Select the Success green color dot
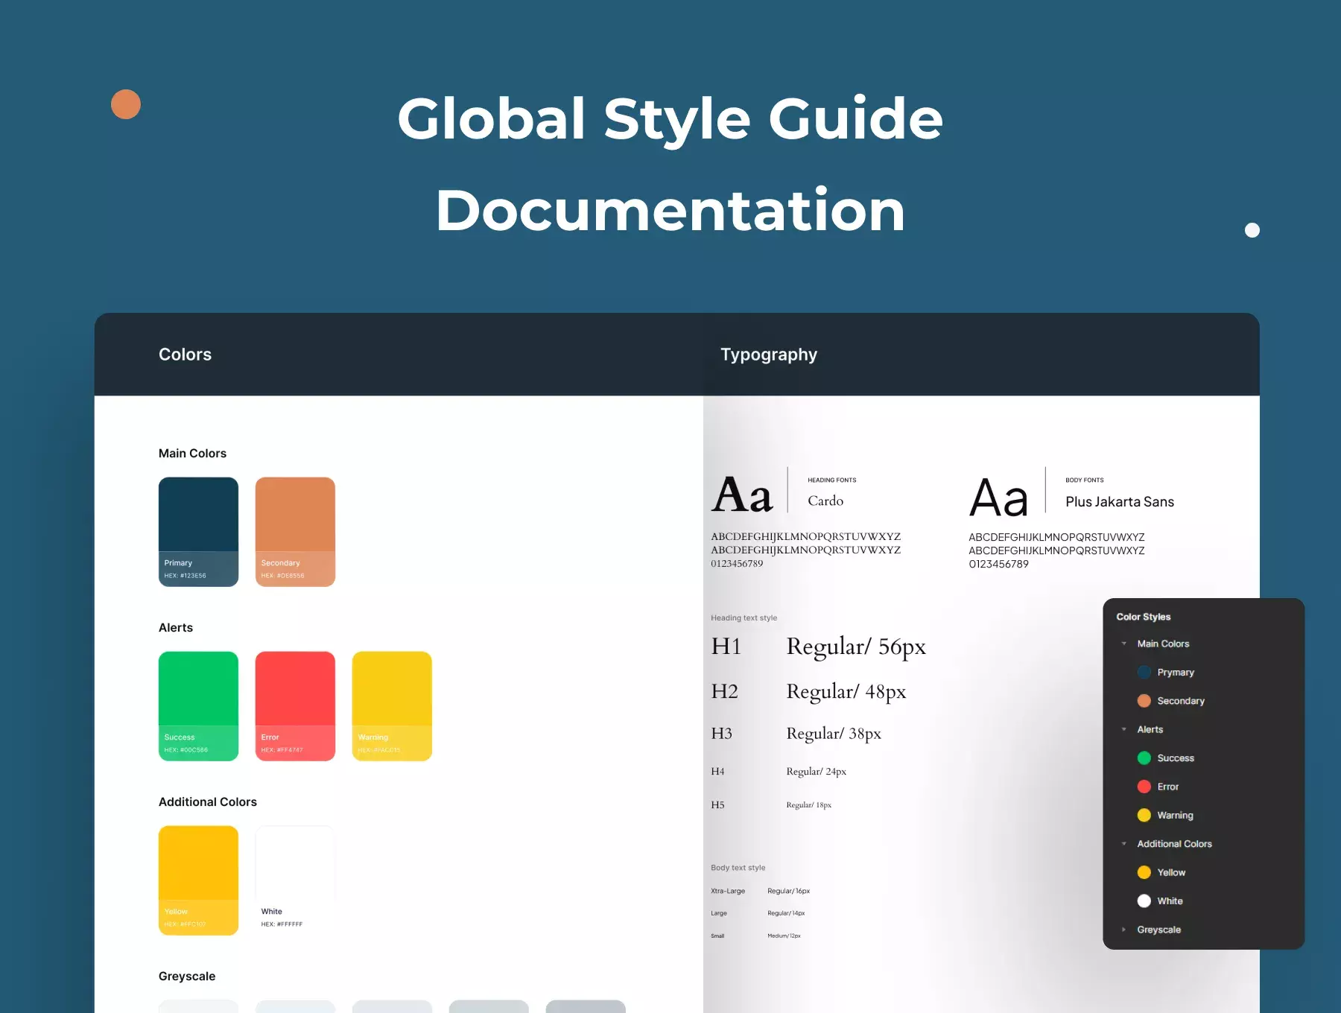 1144,758
